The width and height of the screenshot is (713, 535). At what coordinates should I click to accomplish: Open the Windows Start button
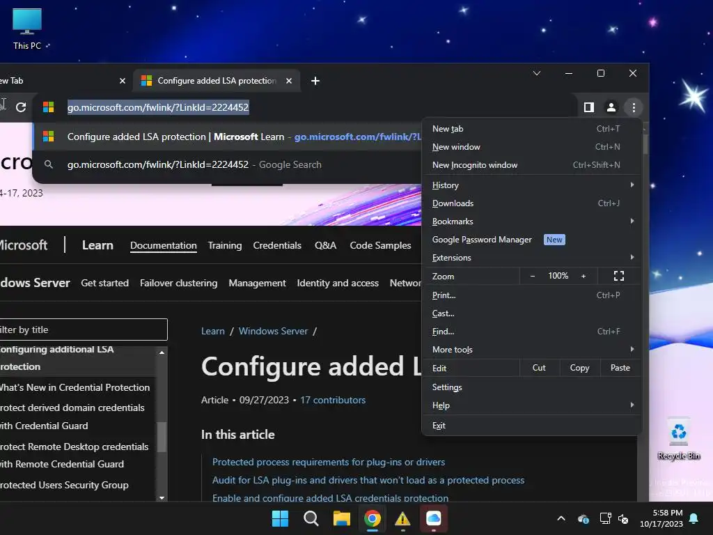[x=280, y=518]
